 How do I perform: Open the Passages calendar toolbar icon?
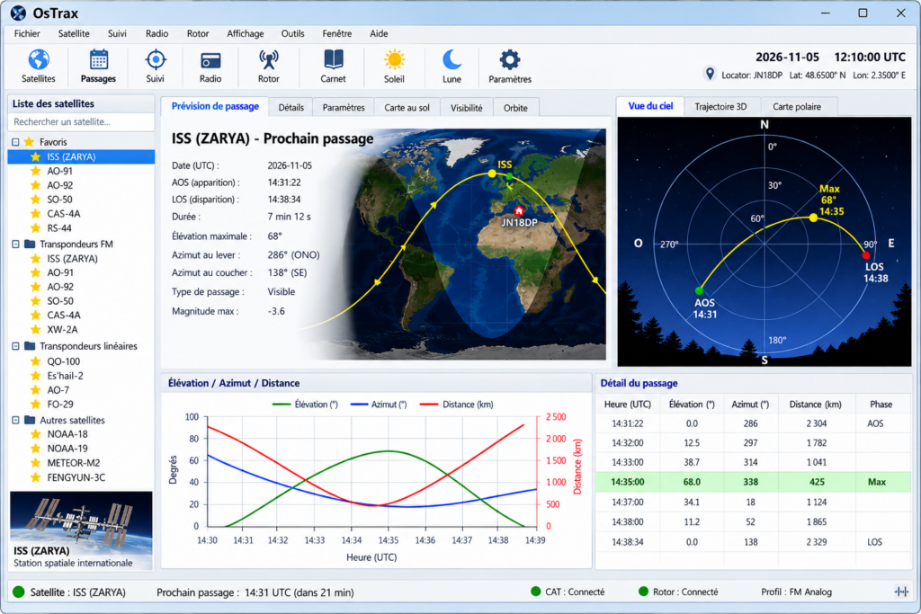(98, 59)
